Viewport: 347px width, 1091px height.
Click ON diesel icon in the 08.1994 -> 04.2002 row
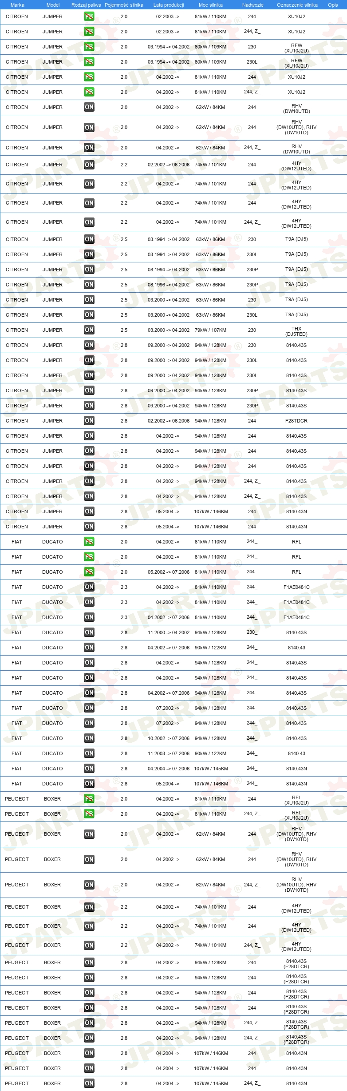89,270
